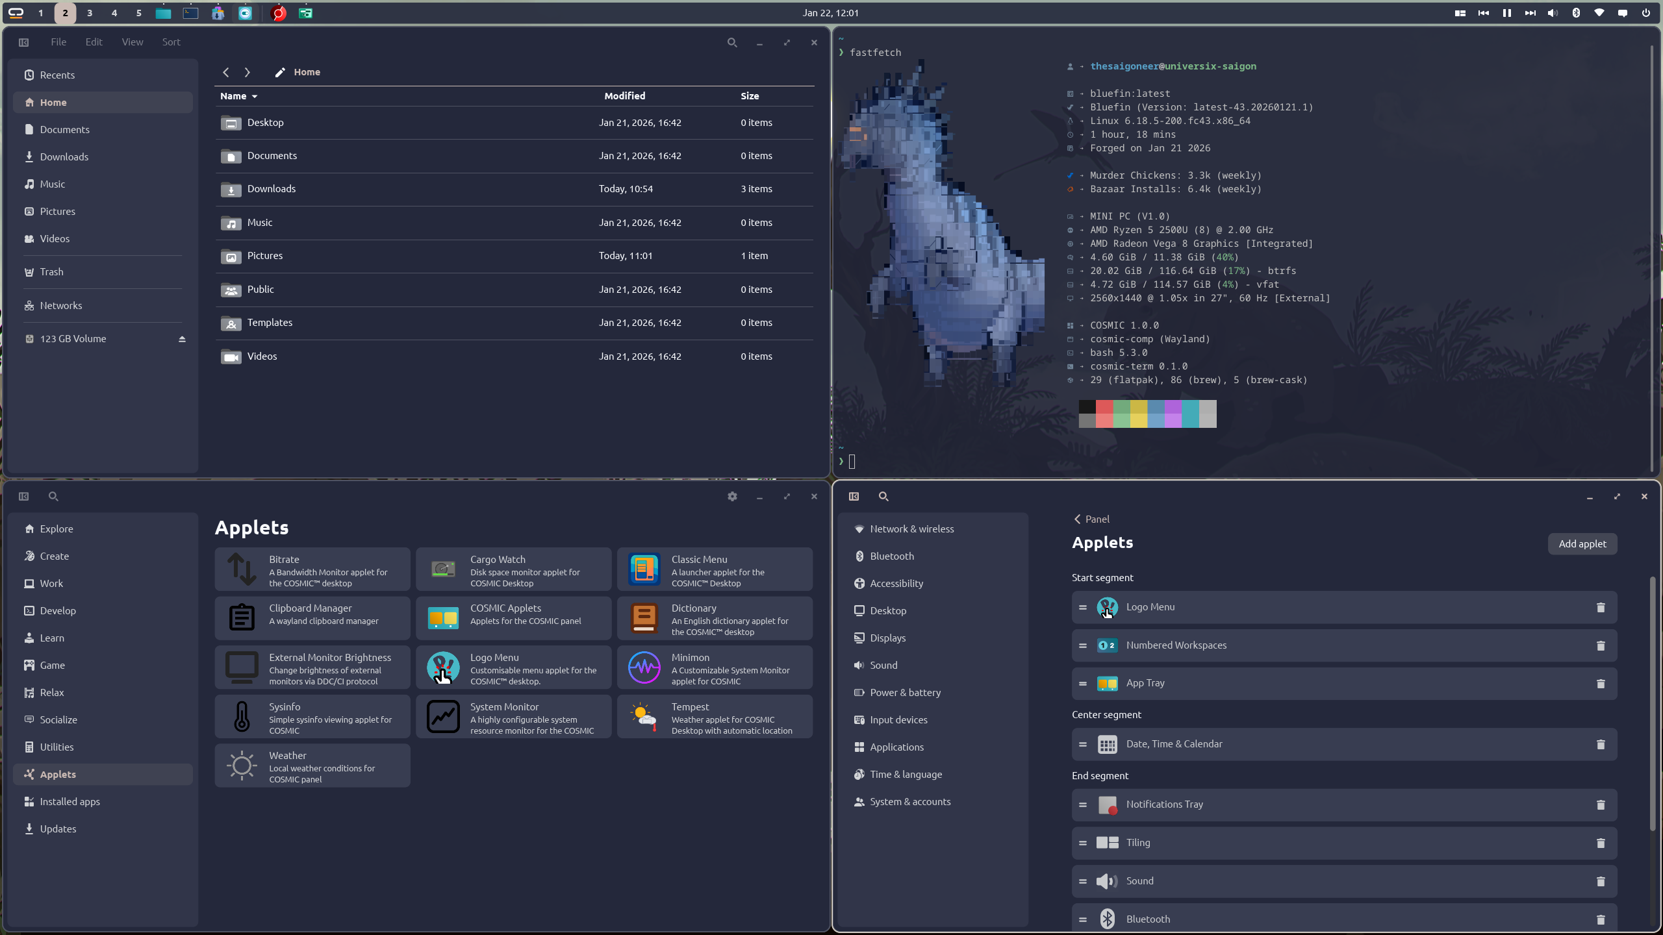Open the View menu
This screenshot has height=935, width=1663.
coord(132,42)
